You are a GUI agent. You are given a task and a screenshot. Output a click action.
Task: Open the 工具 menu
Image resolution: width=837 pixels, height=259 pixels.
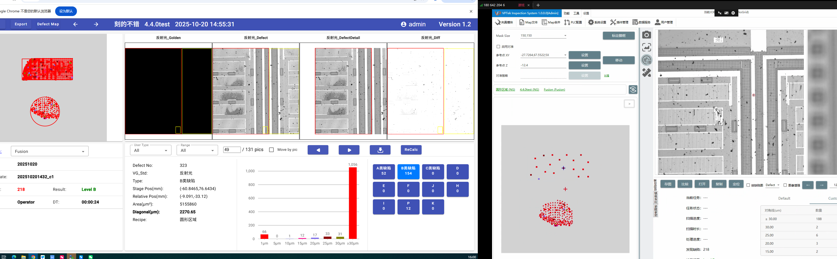[x=576, y=13]
